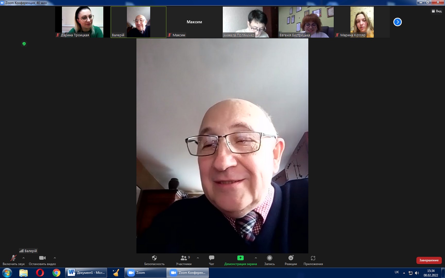This screenshot has width=445, height=278.
Task: Open the Apps (Приложения) panel
Action: tap(313, 260)
